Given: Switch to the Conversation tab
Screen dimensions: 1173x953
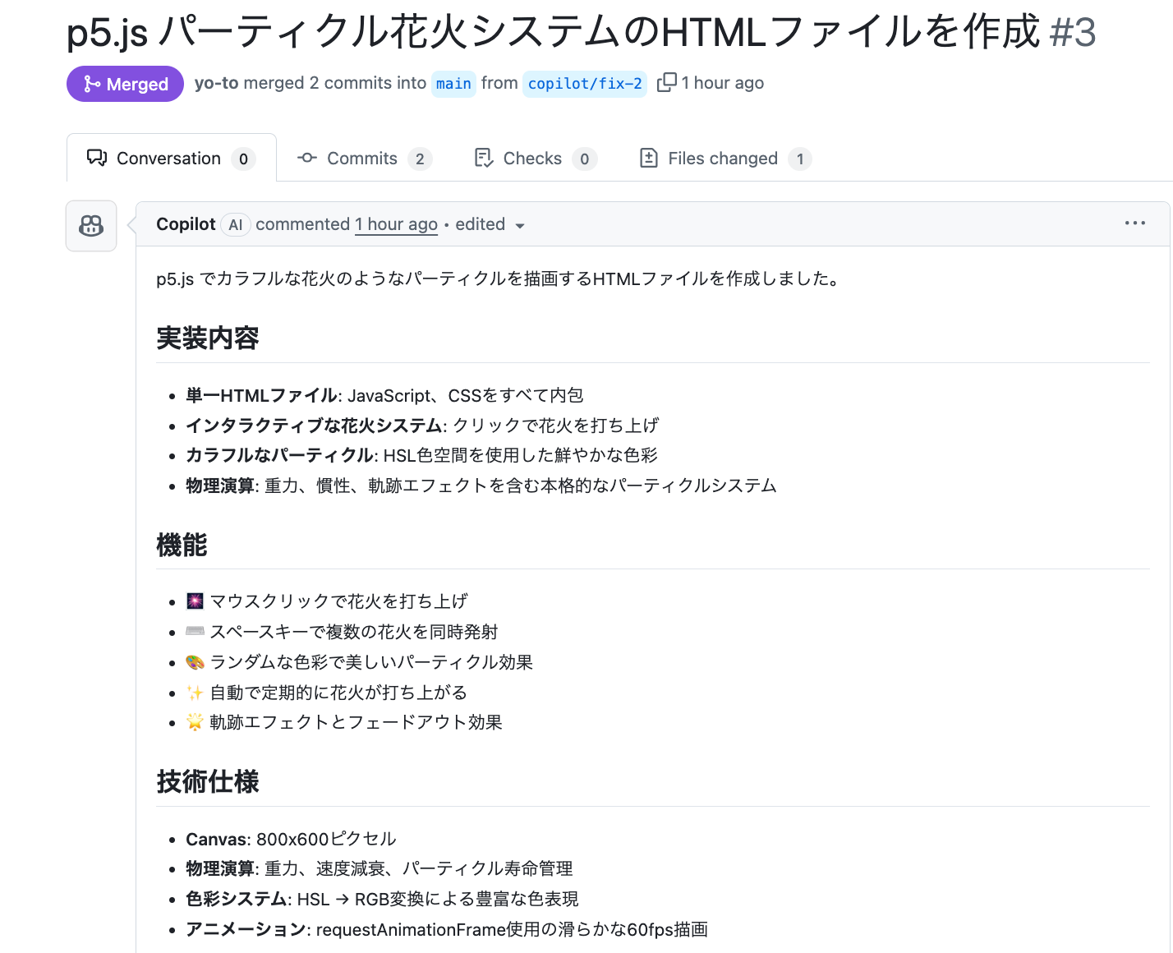Looking at the screenshot, I should coord(171,158).
